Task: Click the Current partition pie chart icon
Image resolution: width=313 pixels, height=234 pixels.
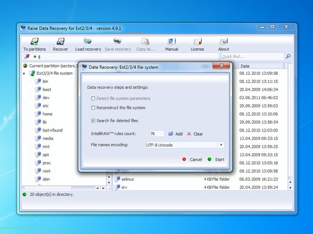Action: pos(25,66)
